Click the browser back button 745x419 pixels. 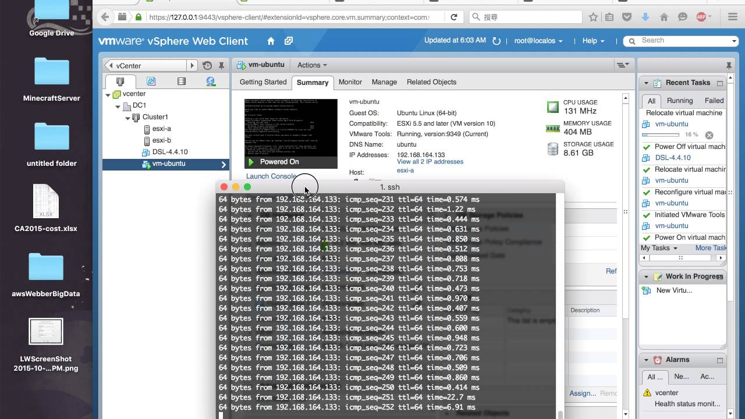pyautogui.click(x=105, y=17)
